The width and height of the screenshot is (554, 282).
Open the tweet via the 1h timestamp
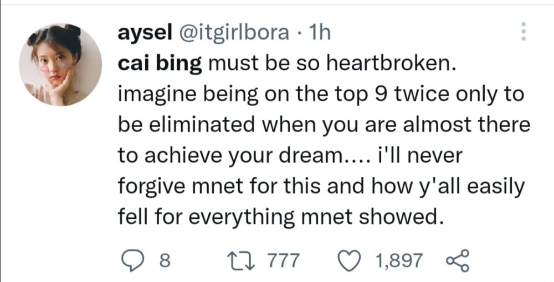[320, 33]
